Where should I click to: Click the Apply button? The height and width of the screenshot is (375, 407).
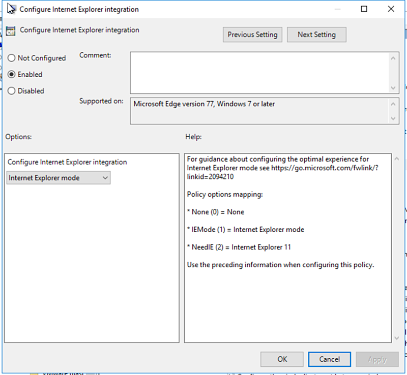point(377,359)
